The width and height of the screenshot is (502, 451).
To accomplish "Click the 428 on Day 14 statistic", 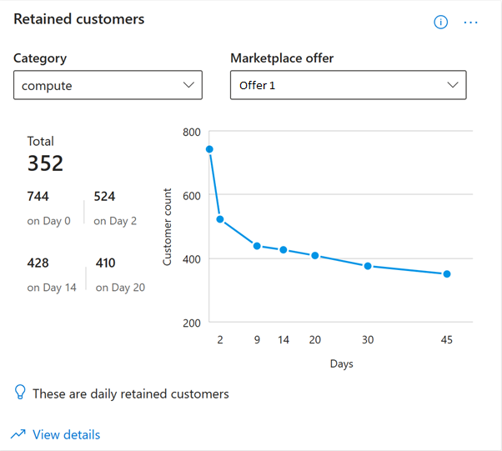I will click(38, 263).
